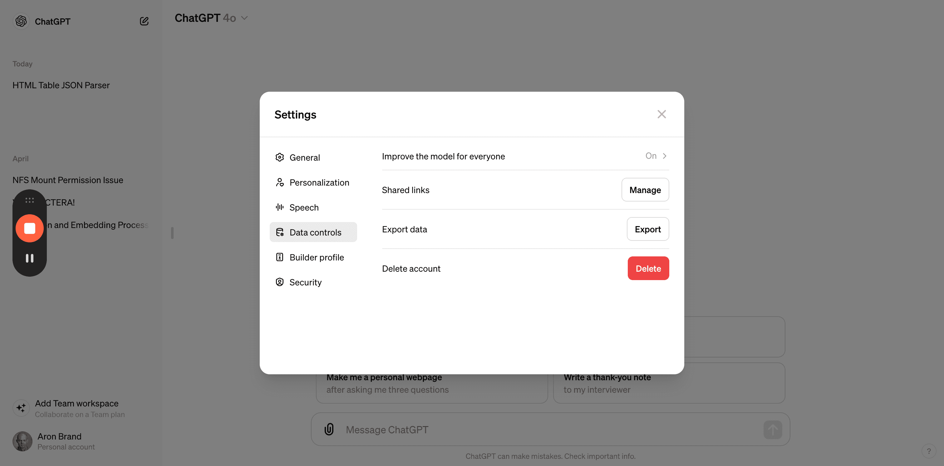944x466 pixels.
Task: Click the sidebar collapse handle
Action: click(172, 233)
